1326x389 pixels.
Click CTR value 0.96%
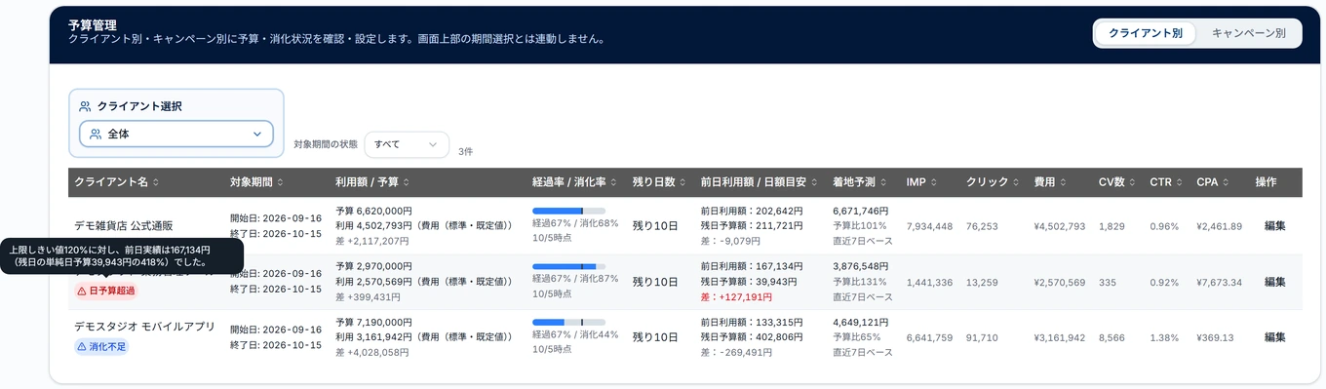(1164, 226)
